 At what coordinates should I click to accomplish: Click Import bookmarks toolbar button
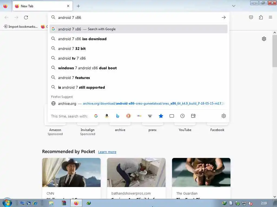coord(21,27)
